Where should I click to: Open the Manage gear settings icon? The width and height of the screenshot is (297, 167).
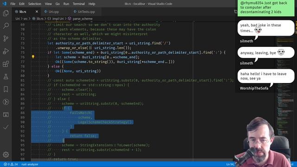(6, 154)
